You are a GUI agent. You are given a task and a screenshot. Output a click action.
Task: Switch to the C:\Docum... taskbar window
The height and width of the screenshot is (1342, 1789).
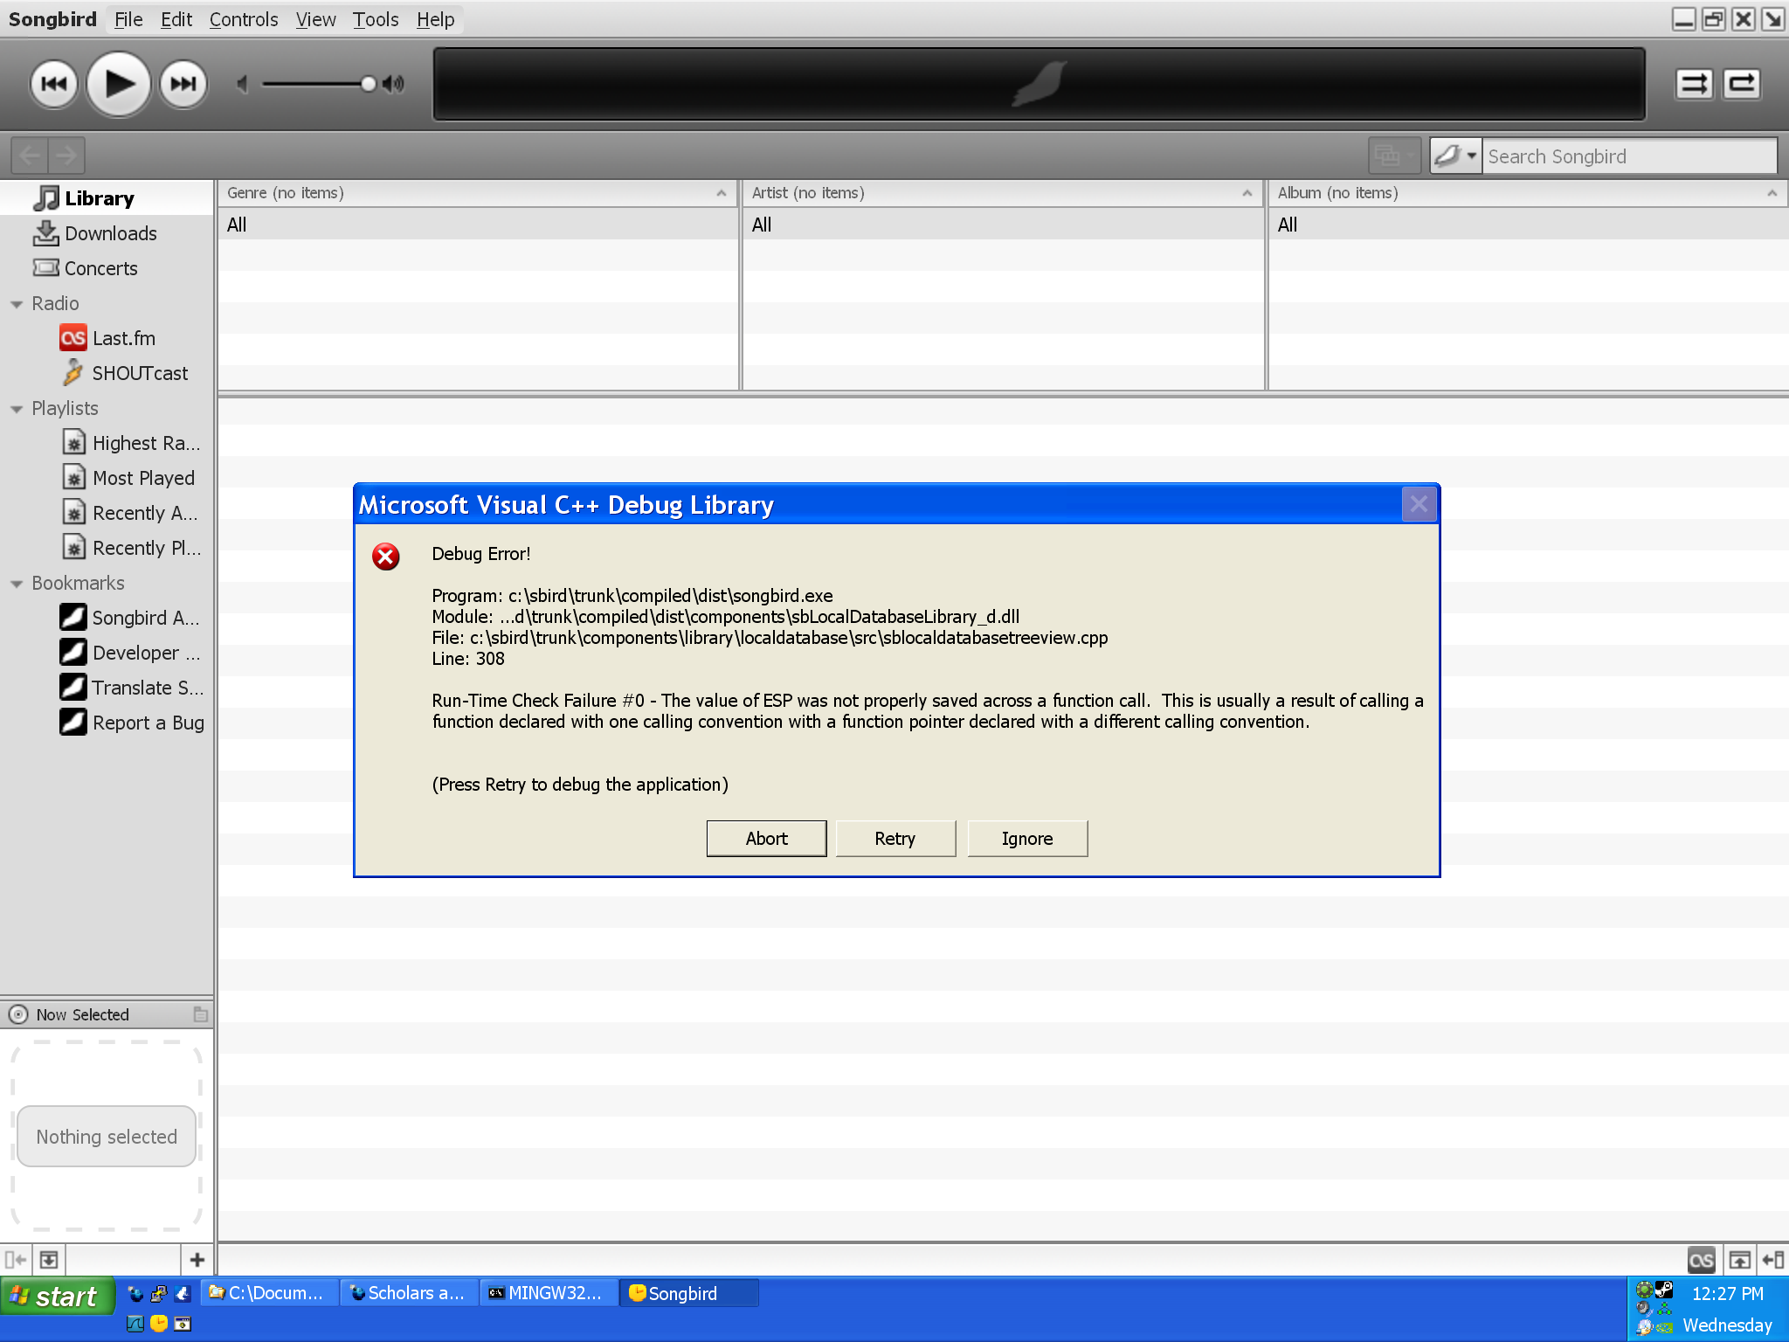pos(271,1293)
